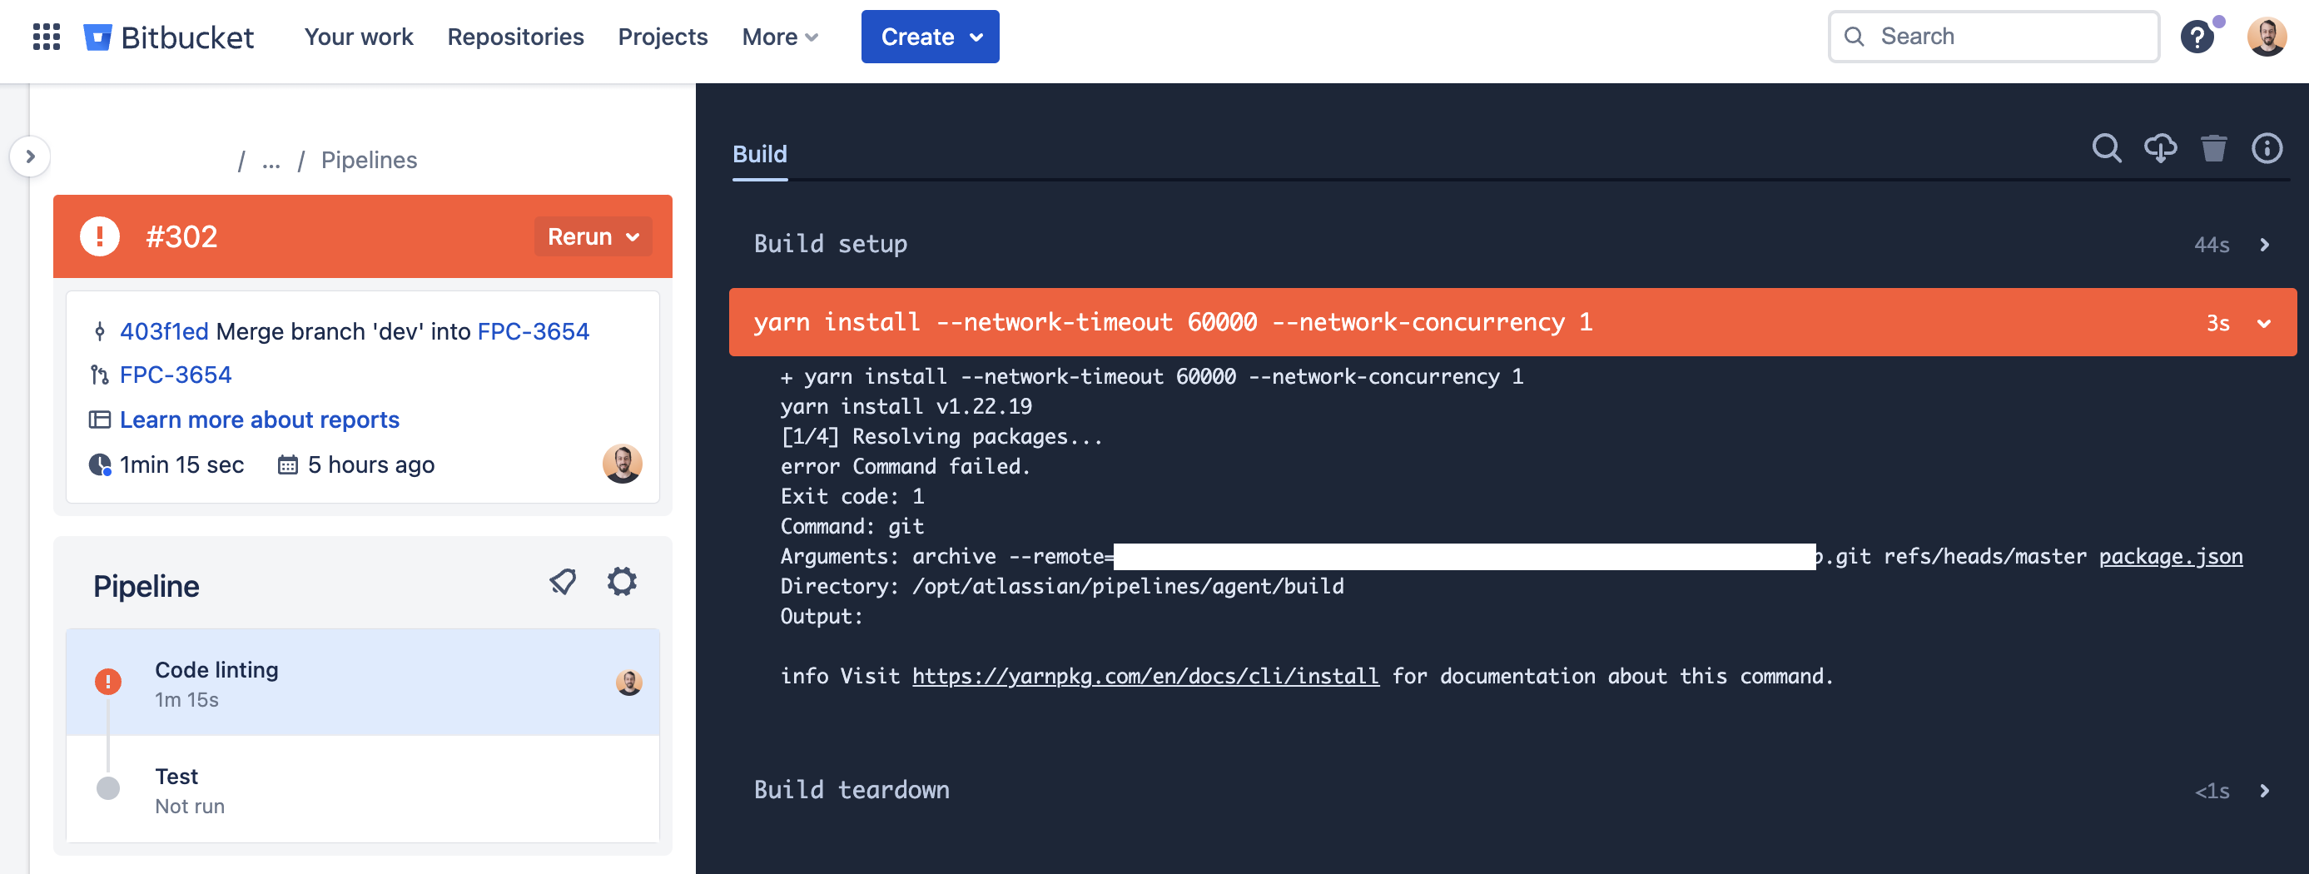
Task: Click the 'Pipeline' panel heading
Action: pos(146,586)
